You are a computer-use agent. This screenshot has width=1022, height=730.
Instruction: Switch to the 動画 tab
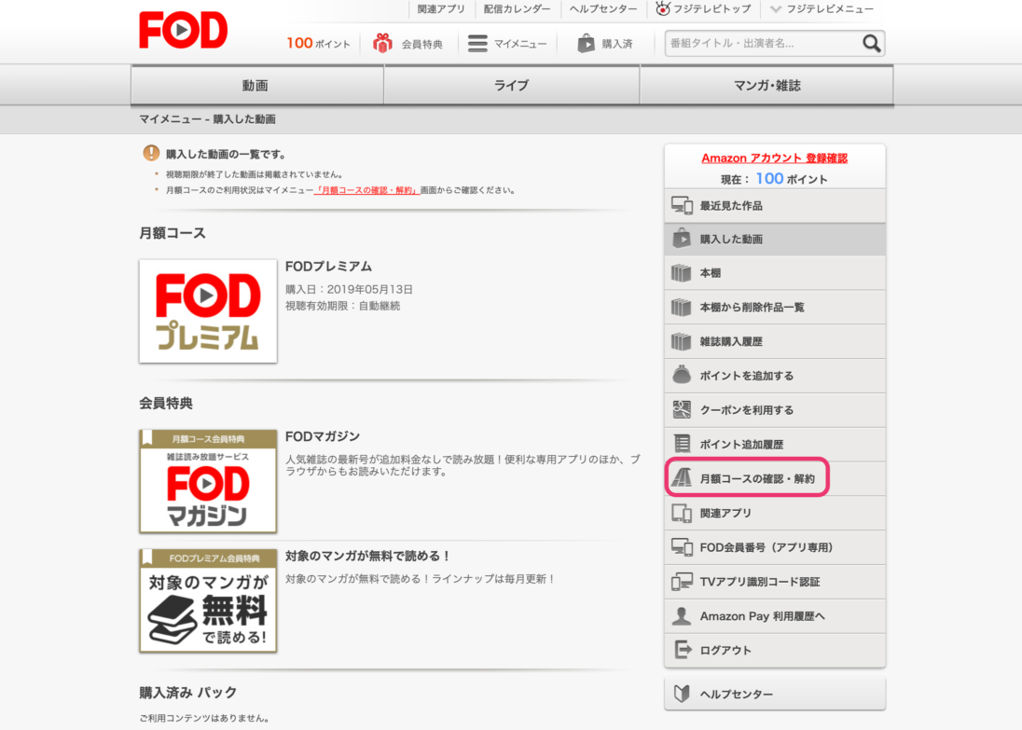[255, 86]
